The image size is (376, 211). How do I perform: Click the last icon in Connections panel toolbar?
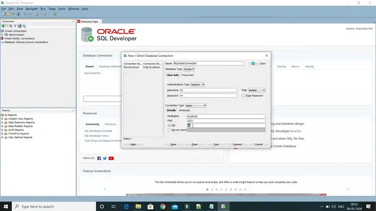[24, 26]
